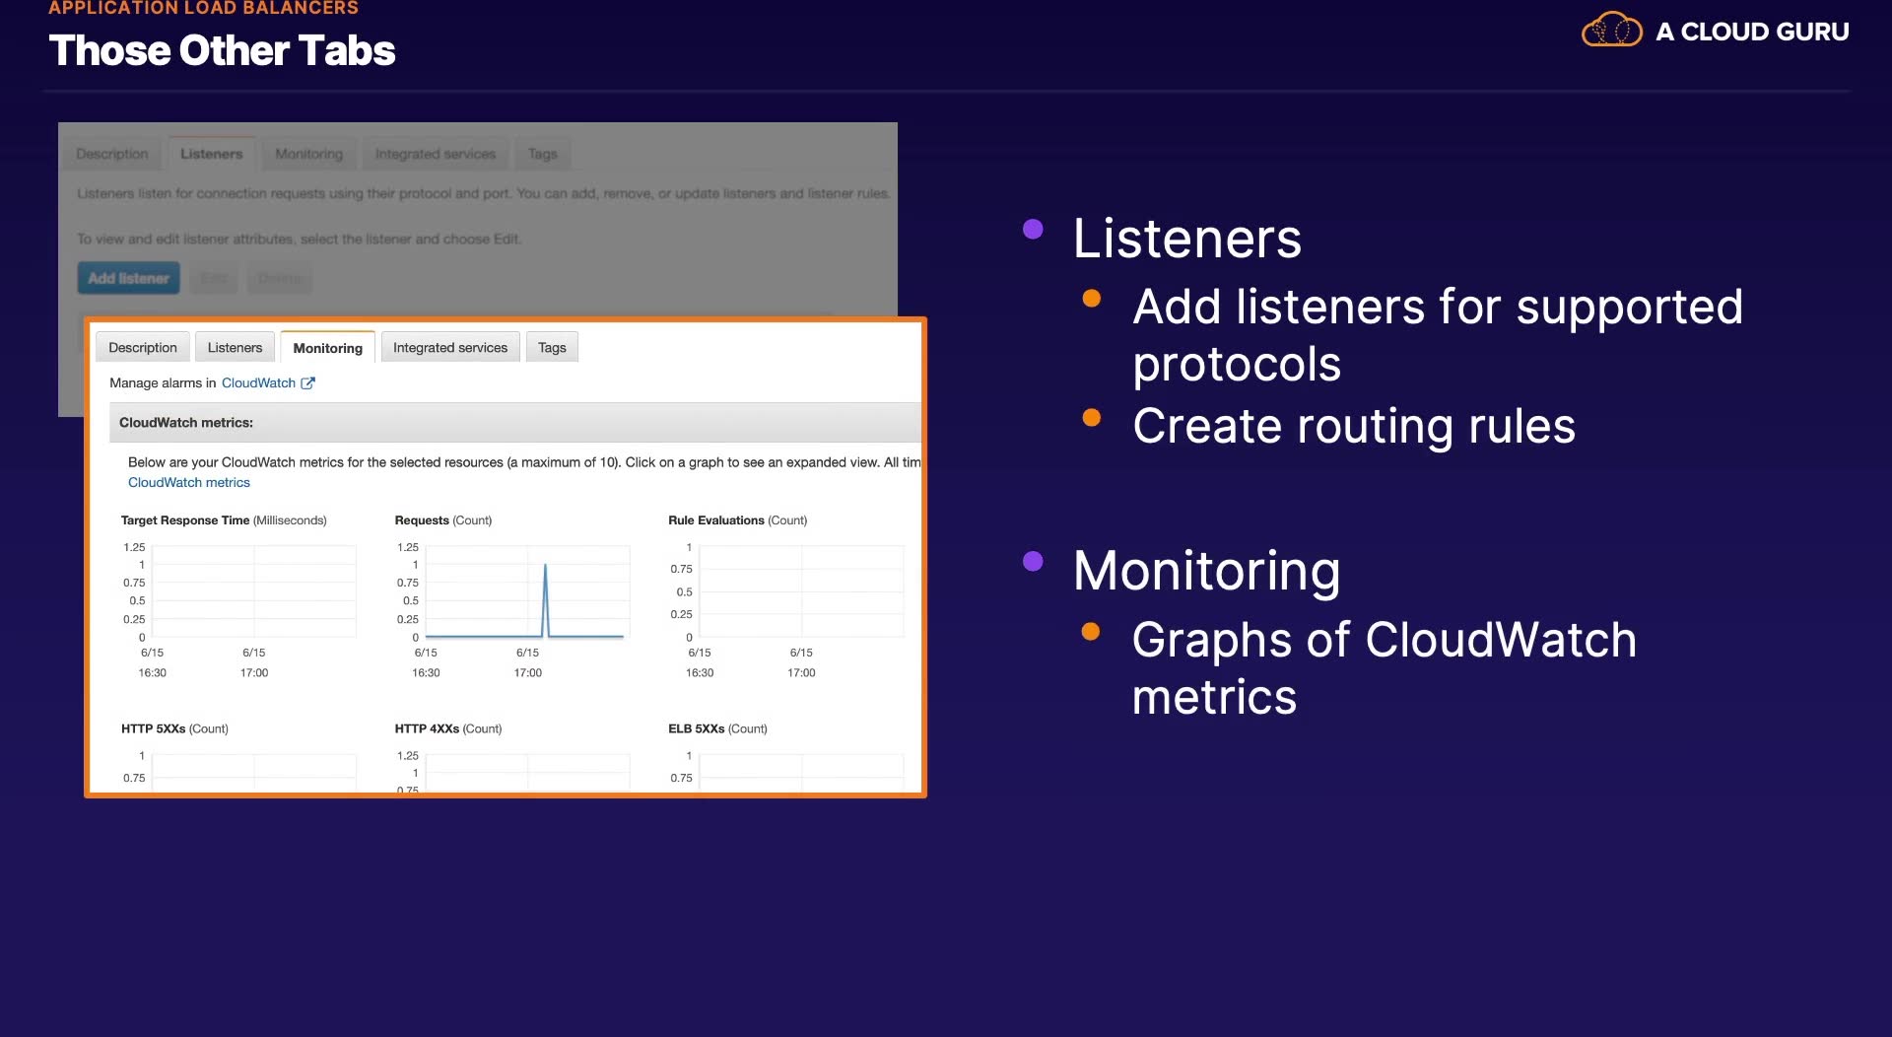Click the greyed-out Edit button beside Add listener

(x=214, y=278)
